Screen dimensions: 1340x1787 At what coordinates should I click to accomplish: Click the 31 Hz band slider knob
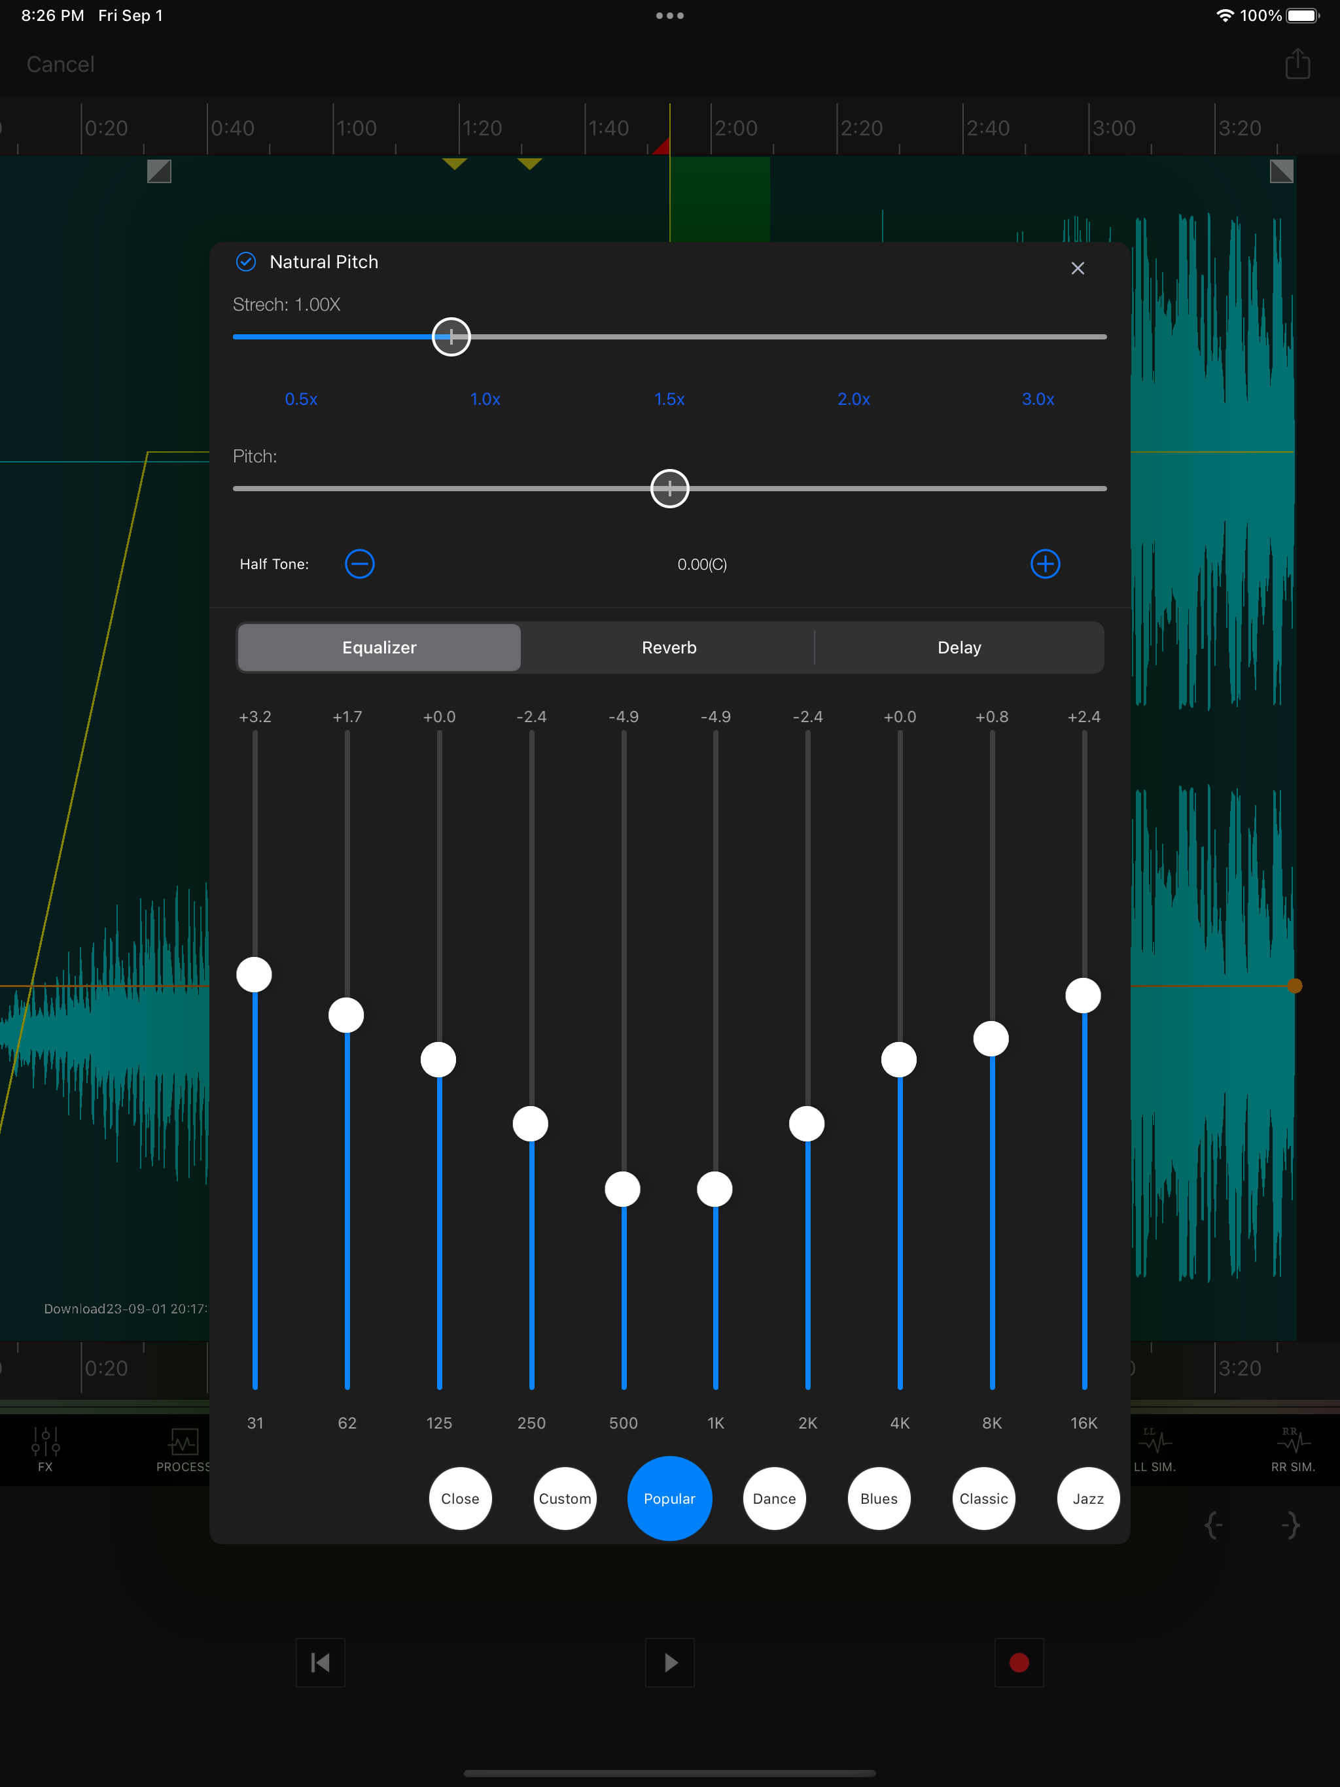tap(254, 975)
